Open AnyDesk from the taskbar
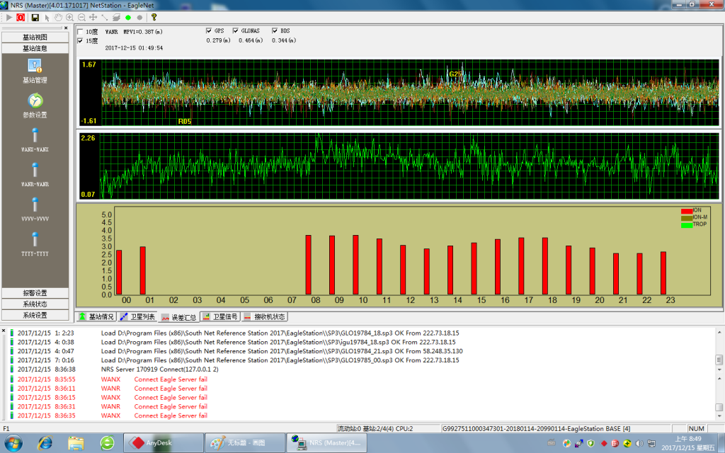The image size is (725, 453). (x=163, y=443)
